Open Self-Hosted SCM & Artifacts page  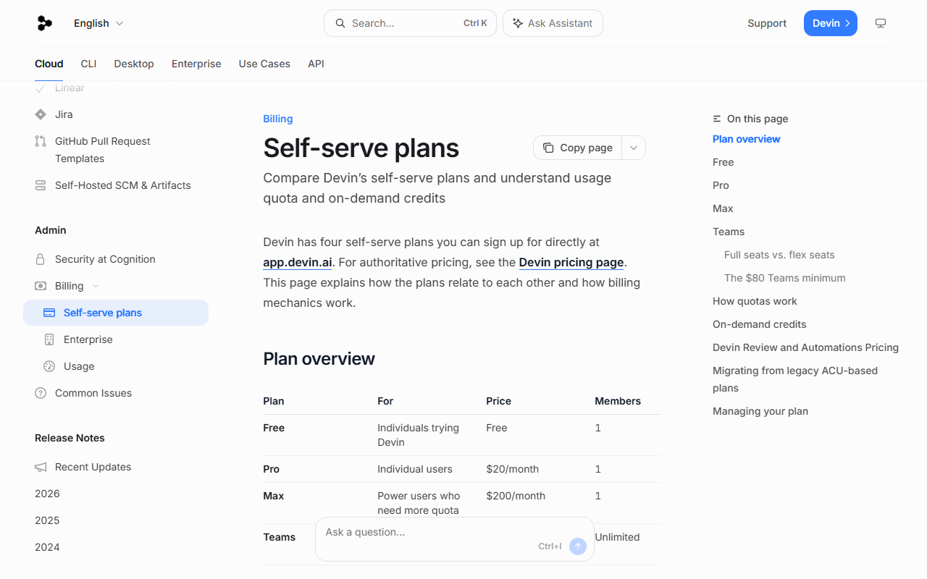pyautogui.click(x=123, y=185)
